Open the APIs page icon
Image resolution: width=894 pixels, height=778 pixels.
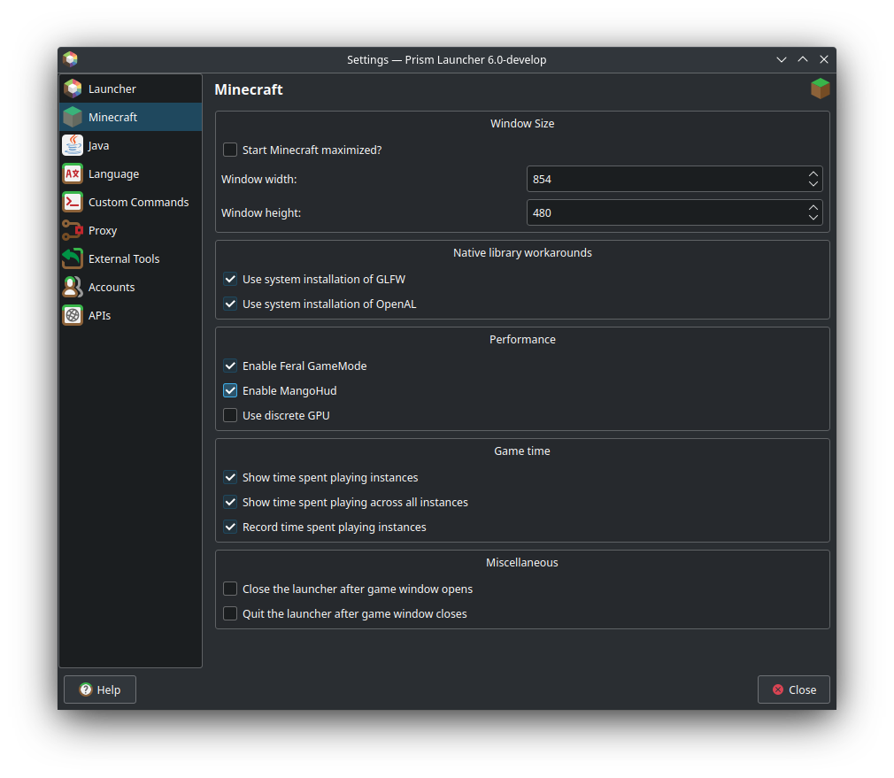[73, 315]
